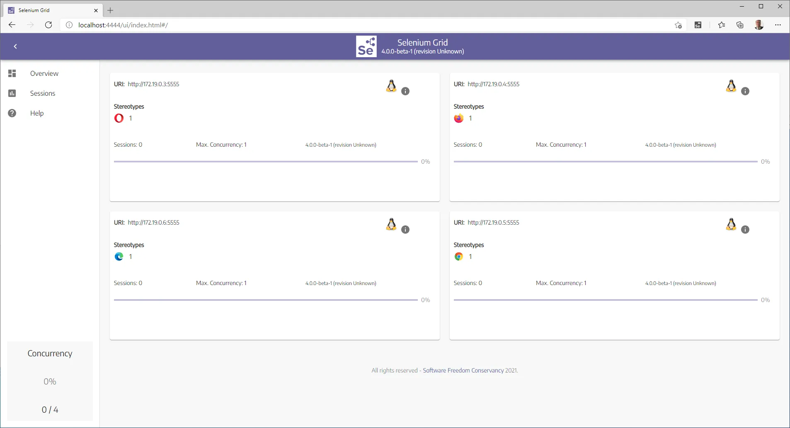
Task: Select the Selenium Grid browser tab
Action: point(53,10)
